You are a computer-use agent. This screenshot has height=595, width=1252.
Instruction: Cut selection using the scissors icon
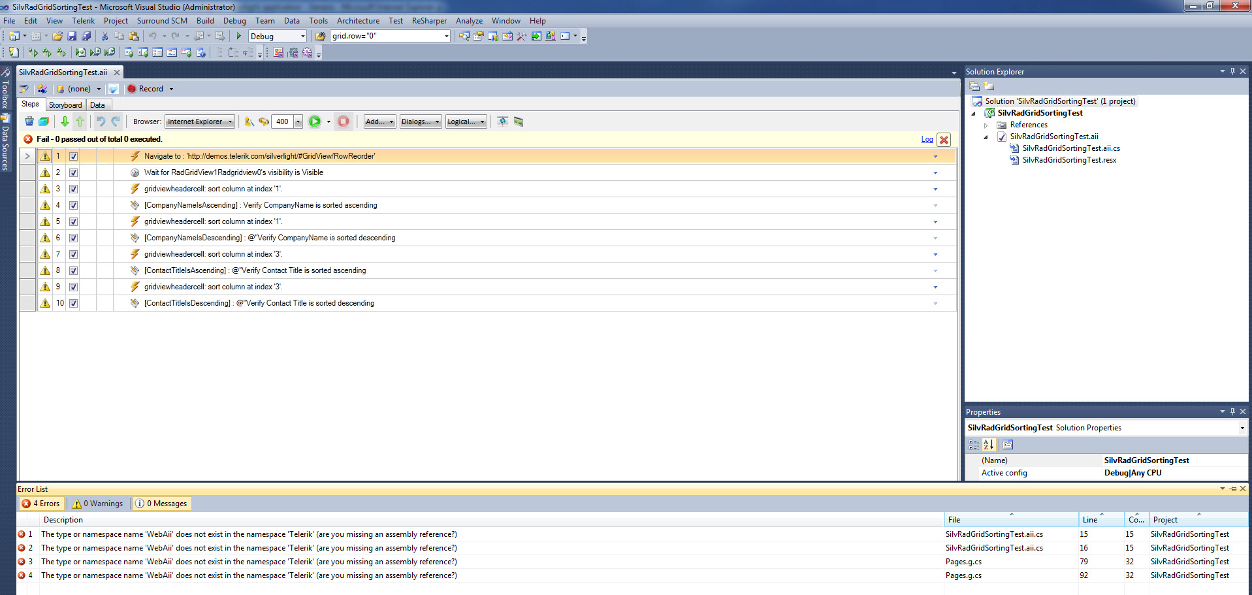click(104, 37)
